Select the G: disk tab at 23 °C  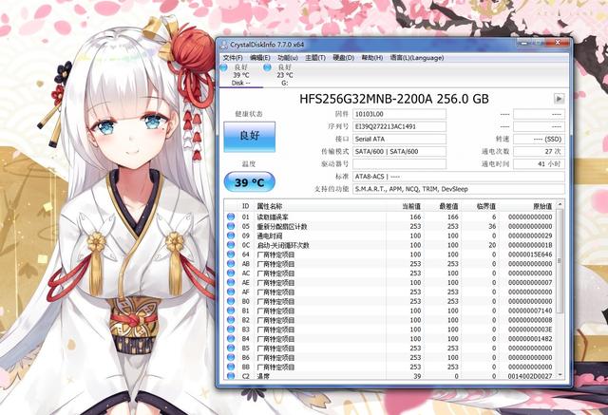pyautogui.click(x=285, y=75)
